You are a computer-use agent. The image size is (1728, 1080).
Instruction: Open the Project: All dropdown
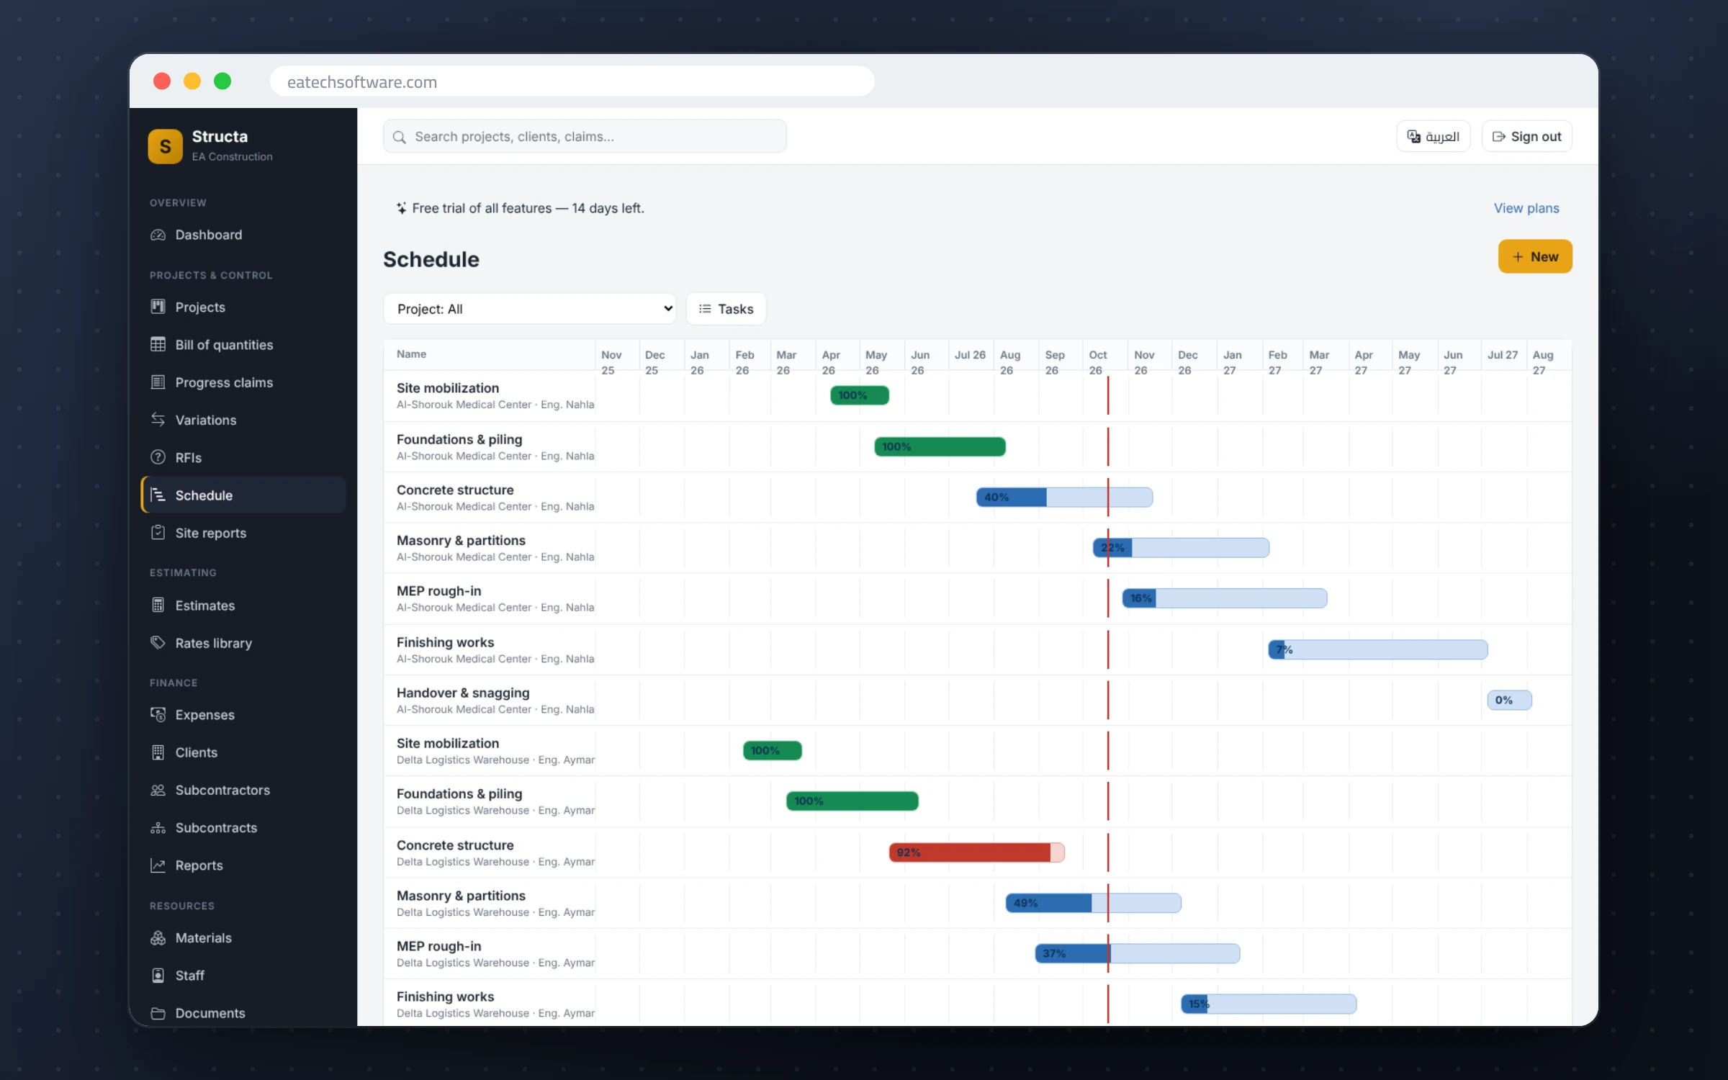pos(530,309)
